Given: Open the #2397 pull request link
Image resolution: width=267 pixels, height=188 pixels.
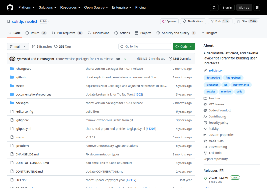Looking at the screenshot, I should coord(131,180).
